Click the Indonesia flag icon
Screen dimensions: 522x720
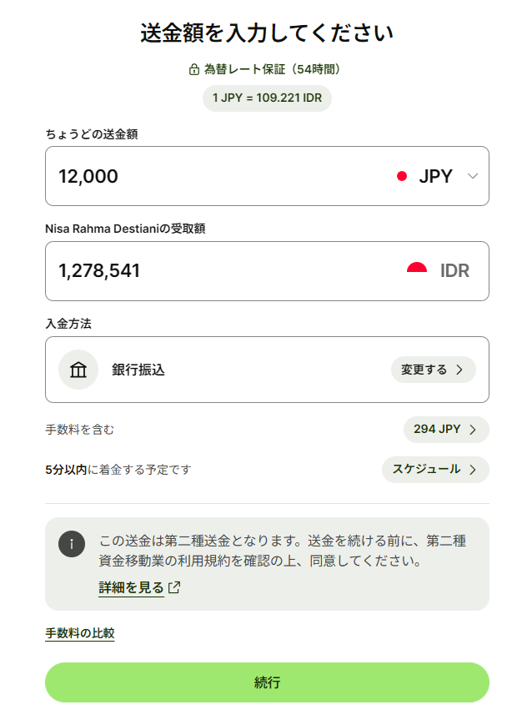tap(417, 269)
